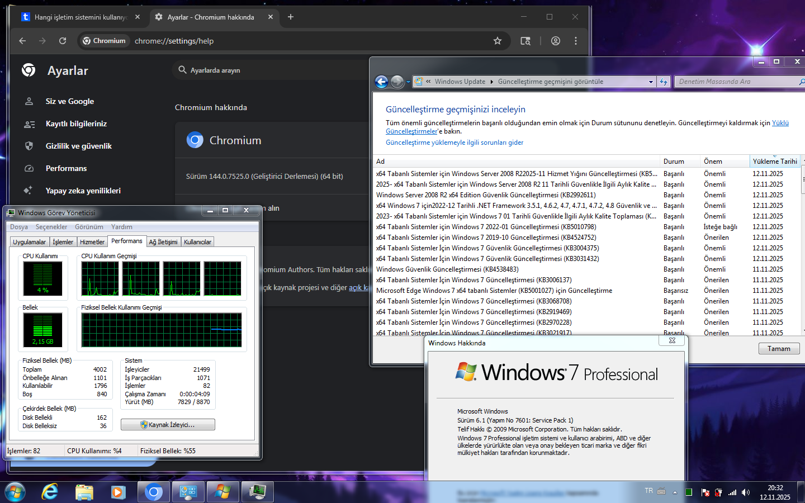Click the tab search icon beside the star
The width and height of the screenshot is (805, 503).
click(x=525, y=41)
